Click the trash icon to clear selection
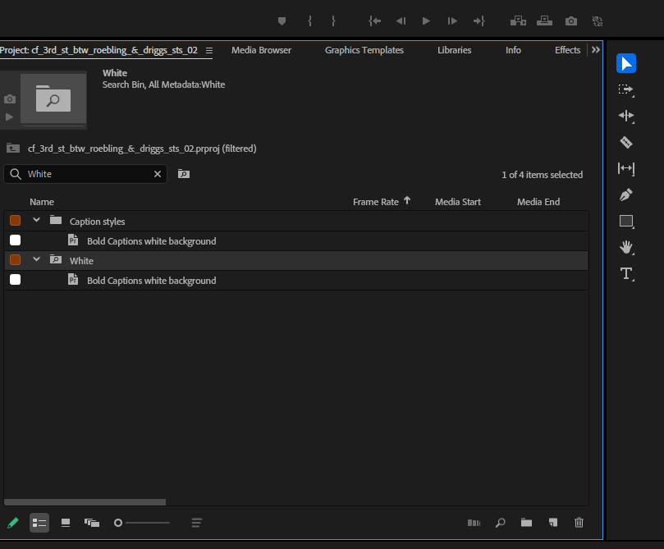The width and height of the screenshot is (664, 549). tap(579, 523)
